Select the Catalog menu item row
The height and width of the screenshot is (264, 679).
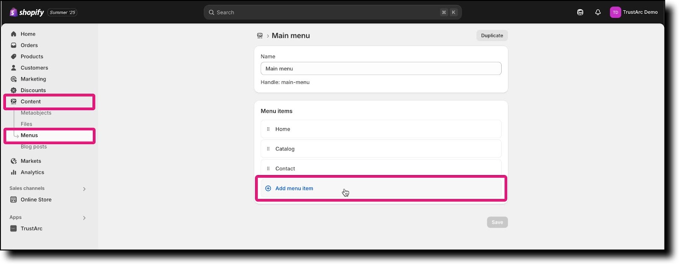tap(381, 149)
